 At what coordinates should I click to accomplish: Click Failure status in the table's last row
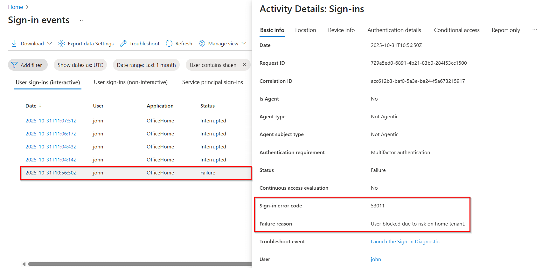(x=208, y=173)
